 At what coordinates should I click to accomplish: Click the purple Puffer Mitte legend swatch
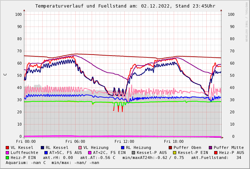coord(211,148)
